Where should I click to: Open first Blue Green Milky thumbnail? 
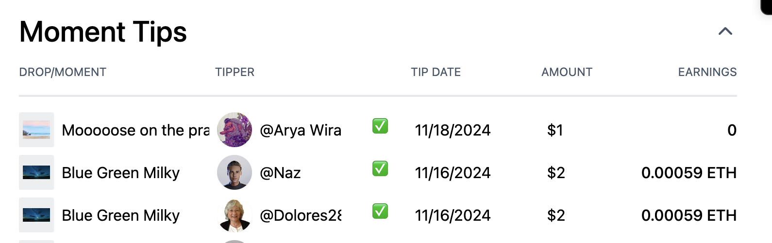(36, 172)
